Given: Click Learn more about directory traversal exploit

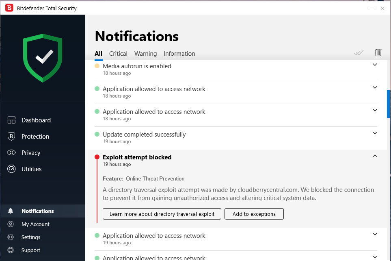Looking at the screenshot, I should click(x=162, y=214).
